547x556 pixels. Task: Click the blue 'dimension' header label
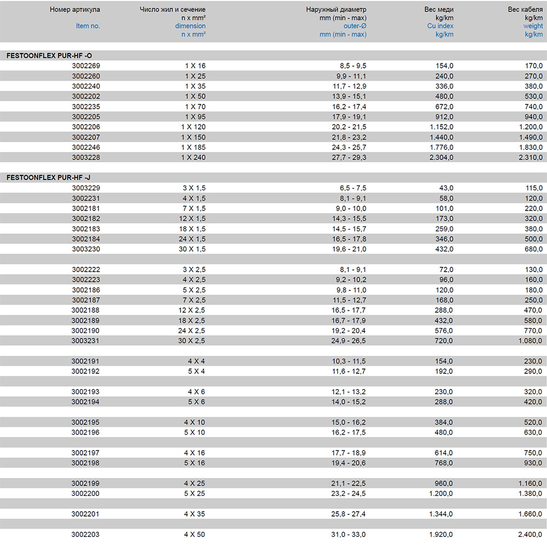click(x=190, y=26)
